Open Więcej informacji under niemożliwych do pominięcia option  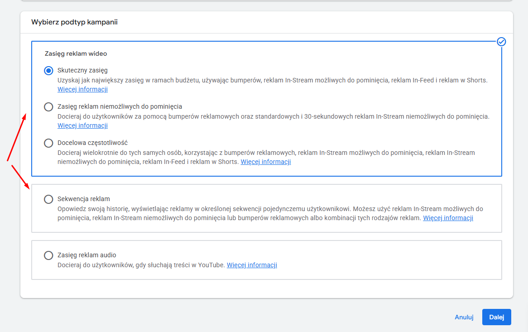tap(82, 125)
